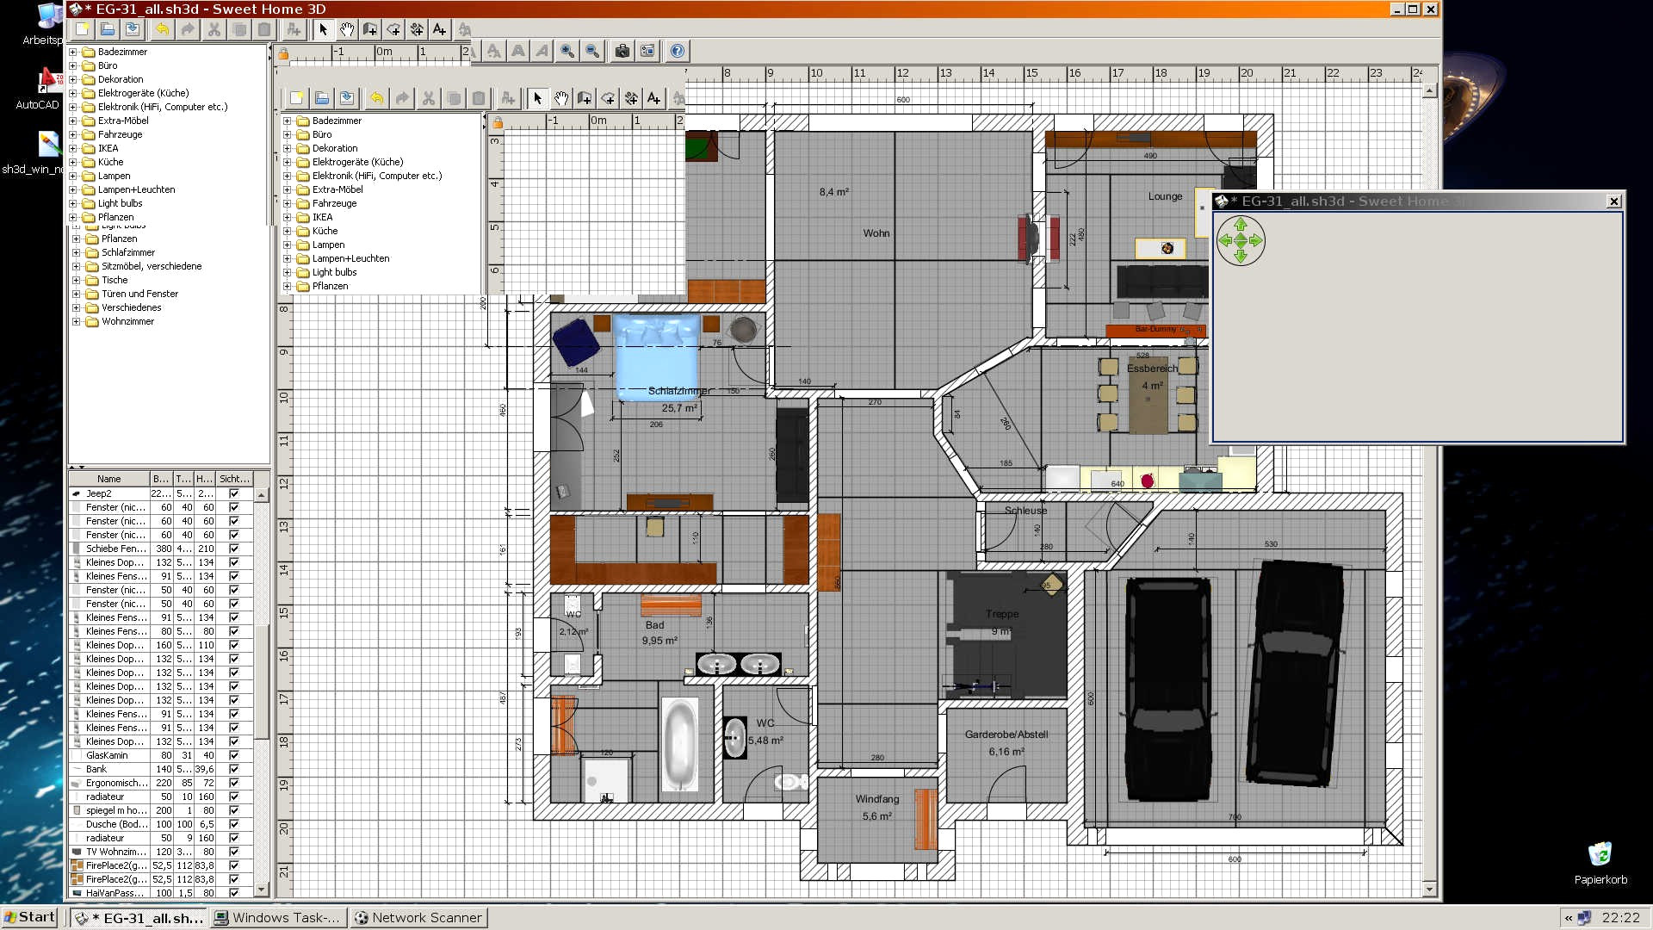Click the increase text size icon
1653x930 pixels.
(493, 51)
